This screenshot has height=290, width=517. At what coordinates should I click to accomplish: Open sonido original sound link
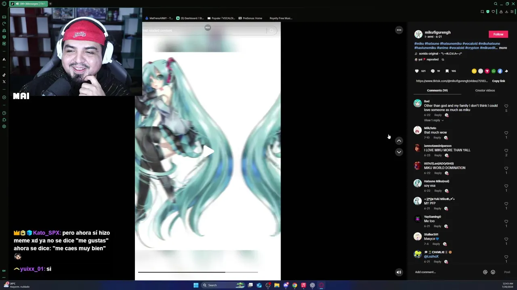(x=441, y=54)
